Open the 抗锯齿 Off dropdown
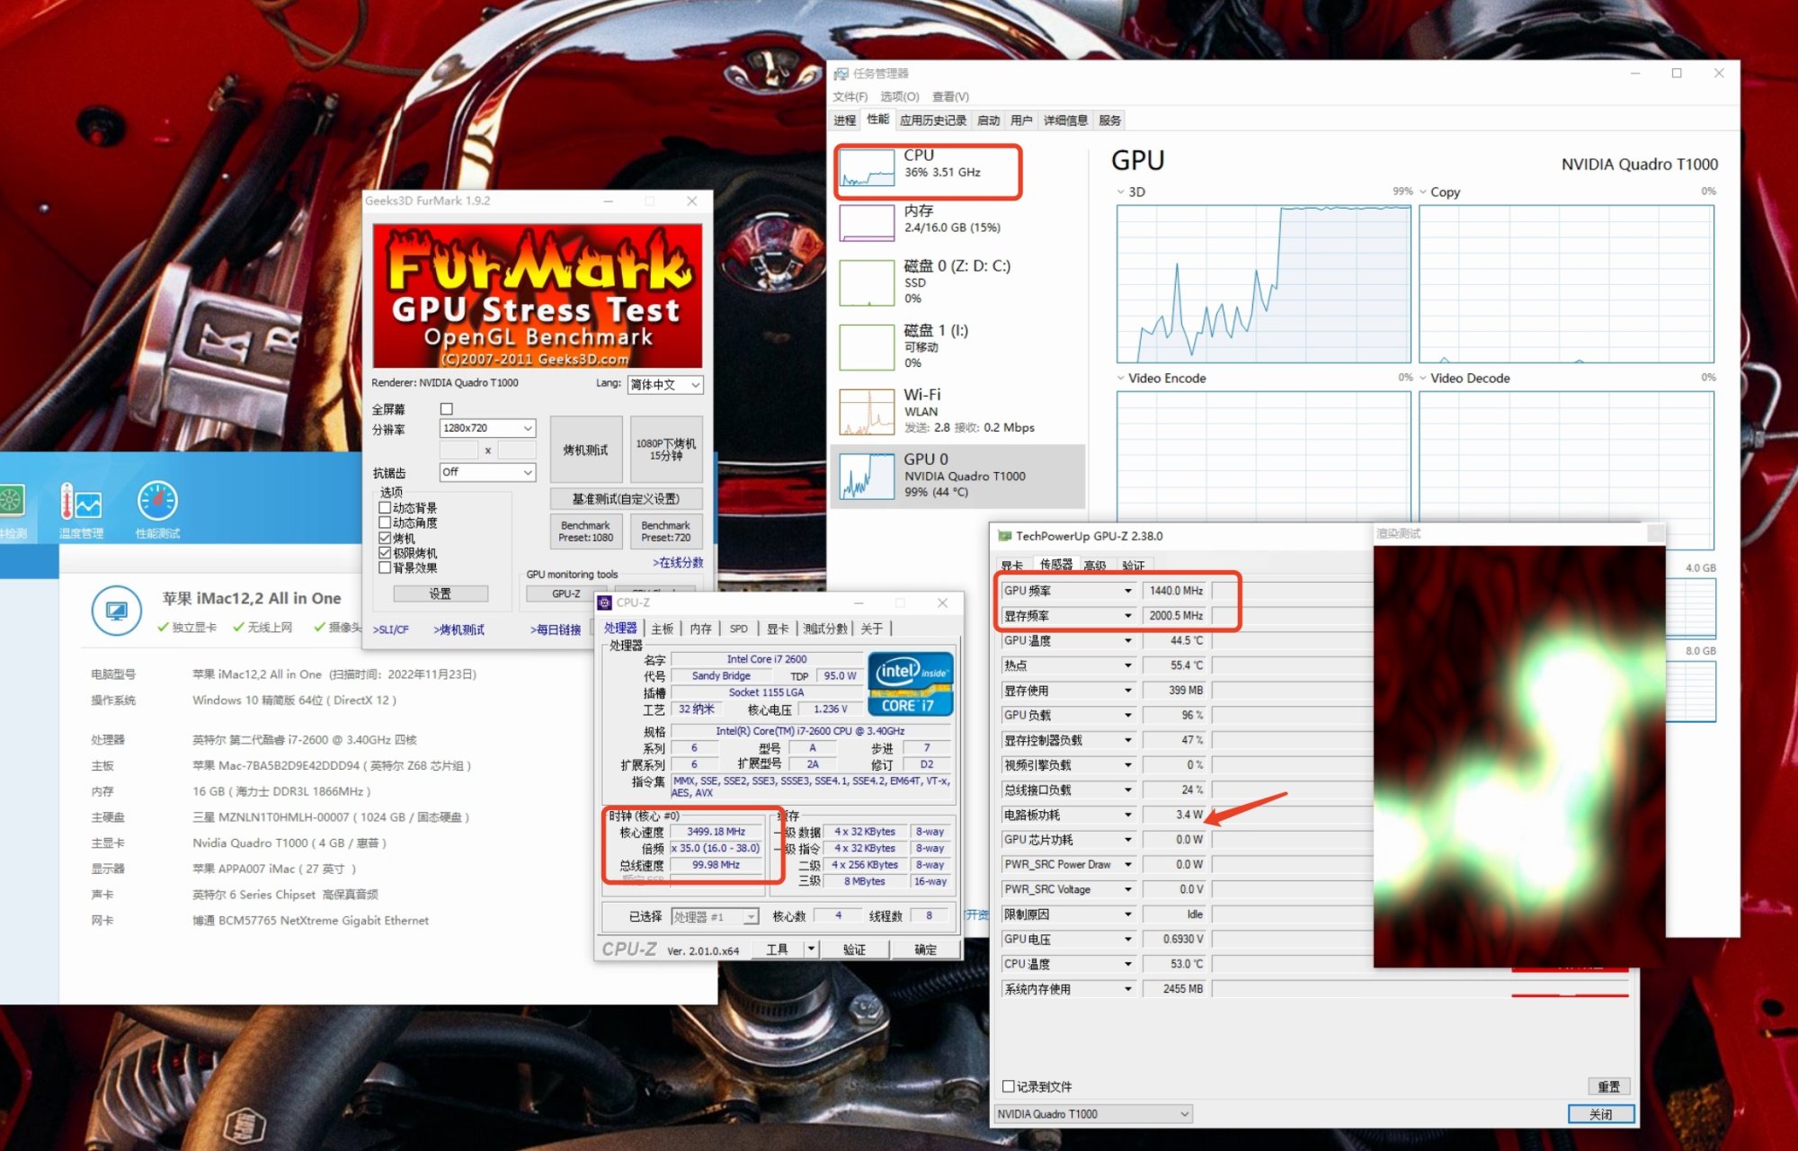 487,472
